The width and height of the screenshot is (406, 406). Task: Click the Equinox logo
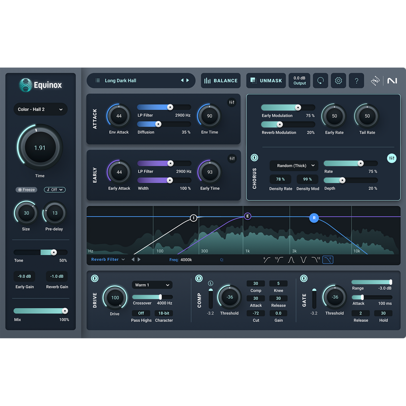(x=40, y=85)
